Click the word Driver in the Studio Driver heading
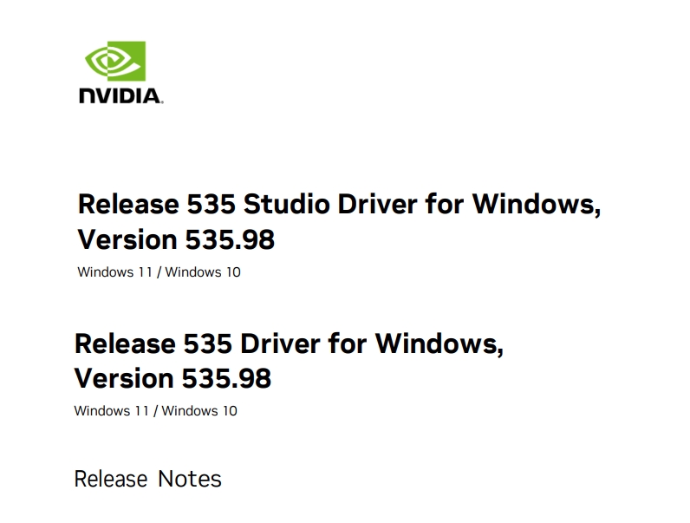 (377, 205)
